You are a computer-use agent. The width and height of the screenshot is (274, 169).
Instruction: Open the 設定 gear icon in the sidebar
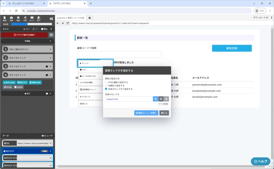click(18, 18)
